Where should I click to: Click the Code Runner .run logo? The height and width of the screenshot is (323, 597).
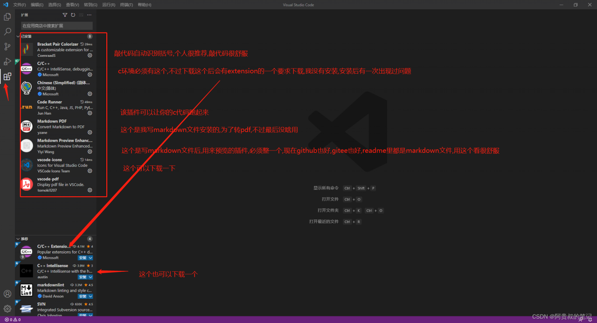tap(27, 107)
